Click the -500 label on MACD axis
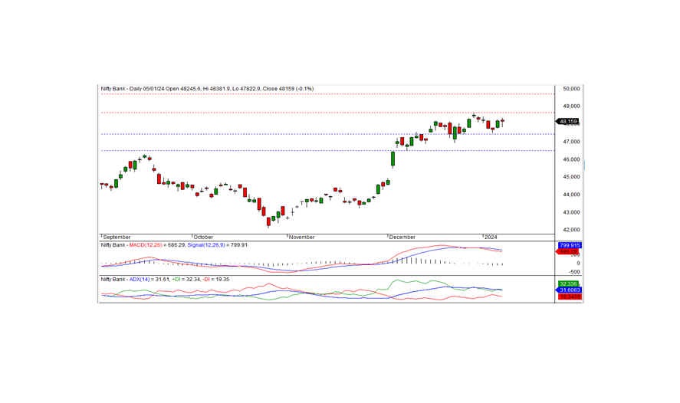The width and height of the screenshot is (680, 403). [573, 272]
